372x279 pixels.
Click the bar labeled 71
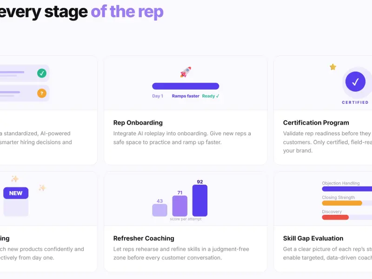pyautogui.click(x=179, y=206)
